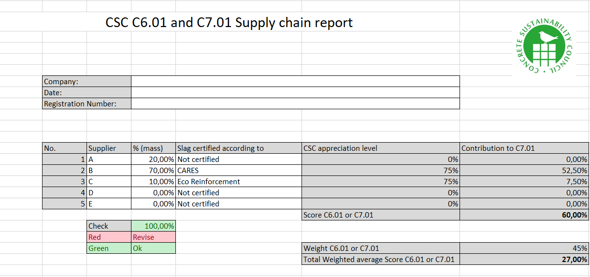590x277 pixels.
Task: Select the supplier E name cell
Action: coord(109,204)
